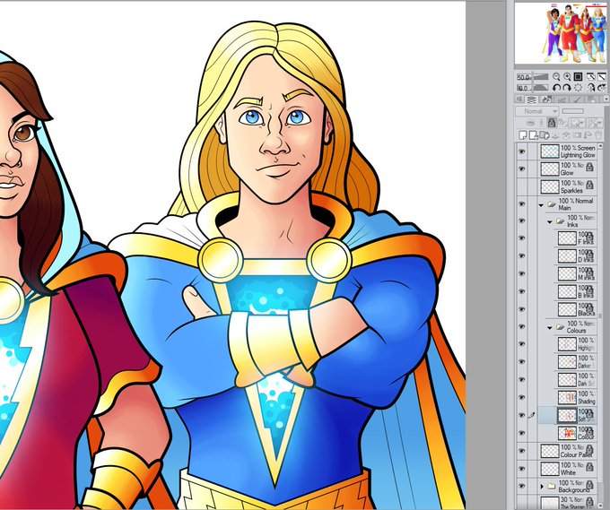Open the ruler visibility range dropdown icon

click(x=595, y=123)
